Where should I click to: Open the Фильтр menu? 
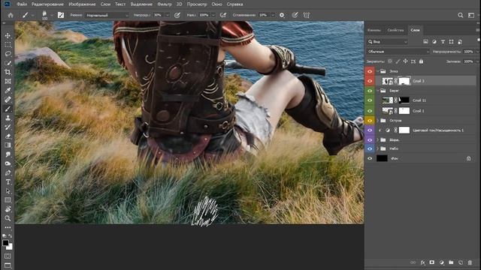165,4
